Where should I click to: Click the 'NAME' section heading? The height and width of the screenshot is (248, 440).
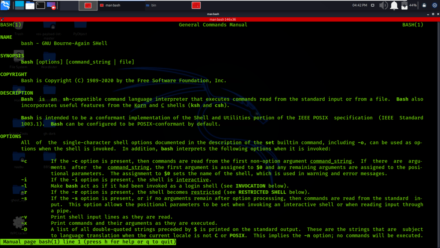click(6, 37)
